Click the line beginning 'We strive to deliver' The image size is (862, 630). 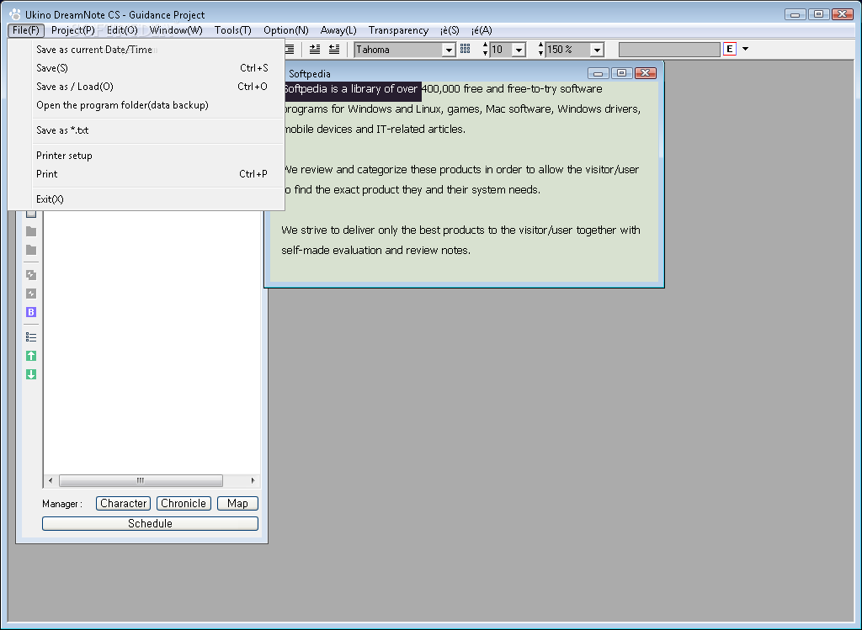pyautogui.click(x=460, y=230)
